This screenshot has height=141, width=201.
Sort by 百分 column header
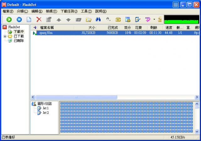pyautogui.click(x=126, y=28)
